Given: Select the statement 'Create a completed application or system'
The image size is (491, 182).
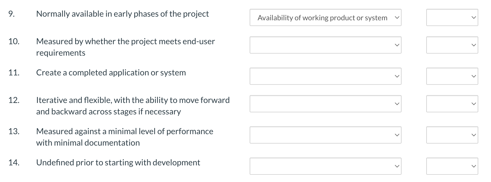Looking at the screenshot, I should (111, 73).
